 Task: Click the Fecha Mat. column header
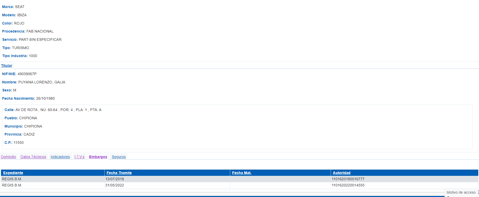pyautogui.click(x=242, y=173)
